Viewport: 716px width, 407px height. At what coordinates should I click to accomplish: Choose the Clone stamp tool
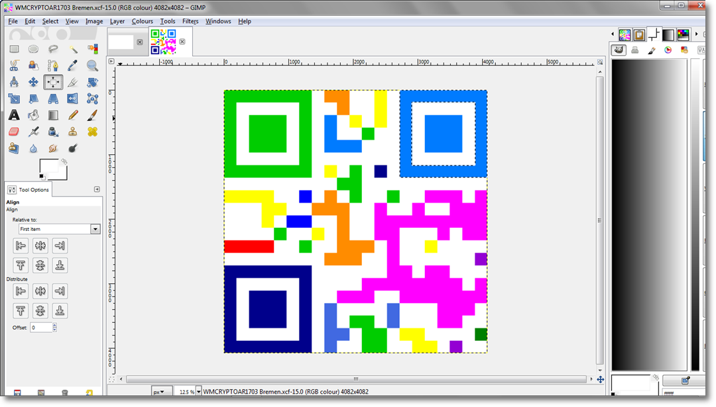(x=73, y=132)
